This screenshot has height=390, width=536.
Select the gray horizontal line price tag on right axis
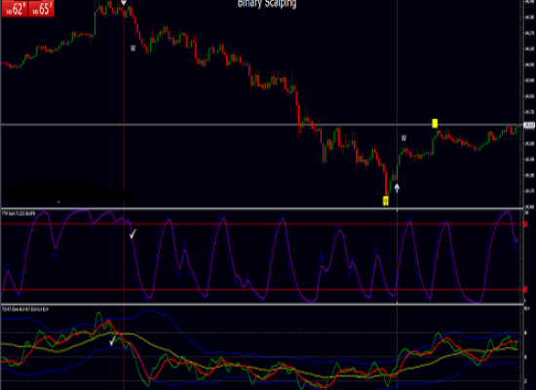[529, 126]
